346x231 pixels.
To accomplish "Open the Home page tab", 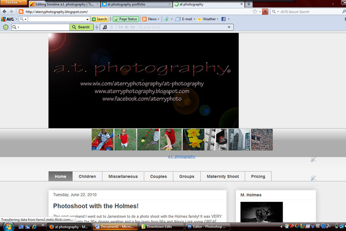I will 61,176.
